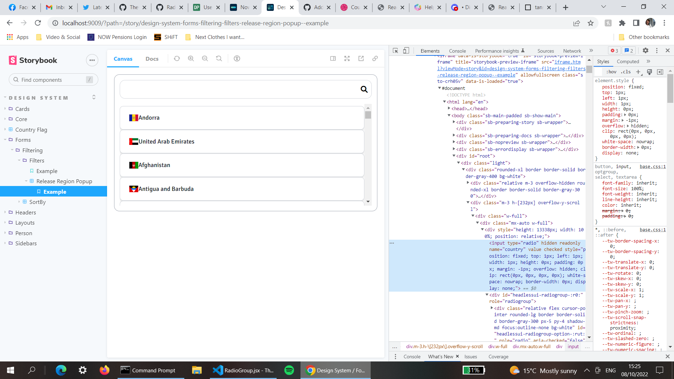Collapse the DESIGN SYSTEM section
The width and height of the screenshot is (674, 379).
coord(39,98)
